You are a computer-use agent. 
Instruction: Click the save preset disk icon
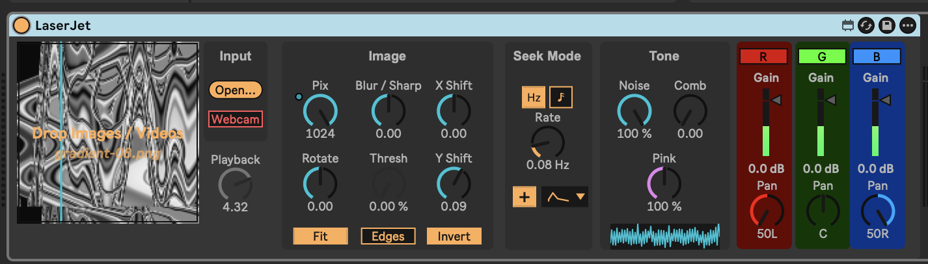[886, 26]
